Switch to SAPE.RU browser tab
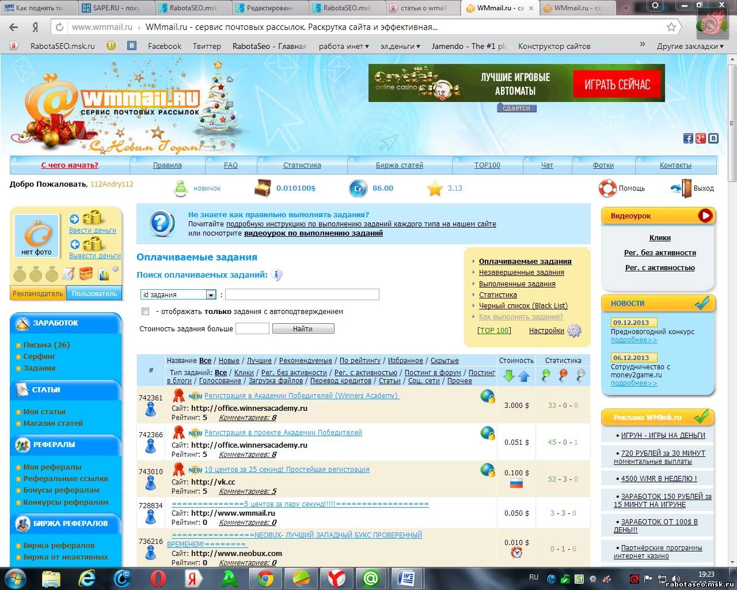The image size is (737, 590). coord(116,8)
